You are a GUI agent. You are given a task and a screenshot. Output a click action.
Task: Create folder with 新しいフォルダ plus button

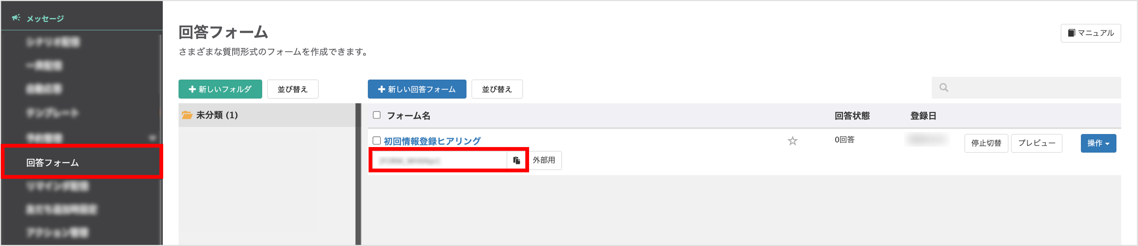[220, 89]
